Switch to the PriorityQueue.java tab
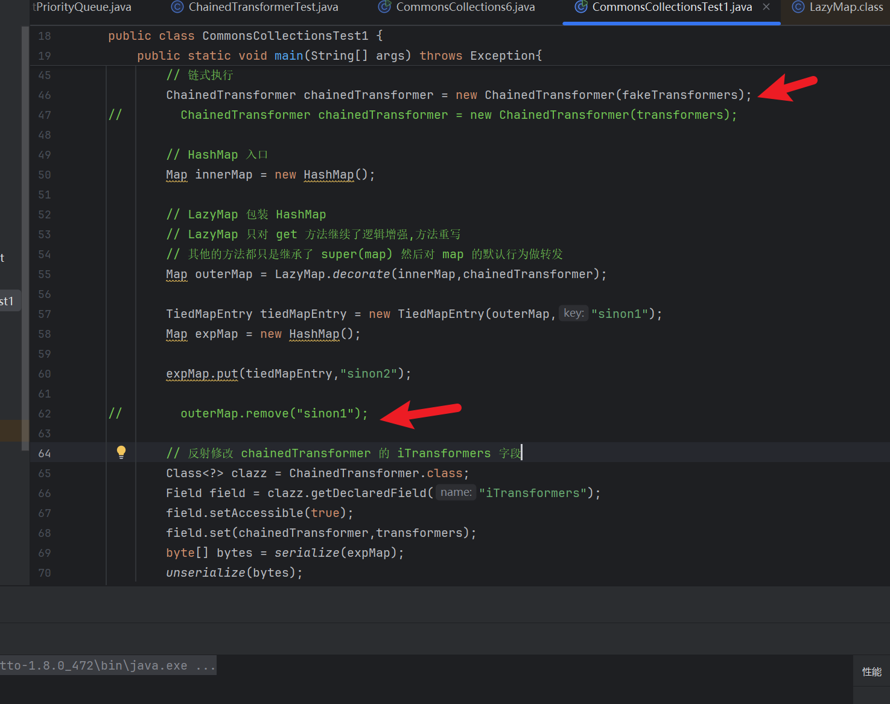This screenshot has width=890, height=704. [83, 7]
